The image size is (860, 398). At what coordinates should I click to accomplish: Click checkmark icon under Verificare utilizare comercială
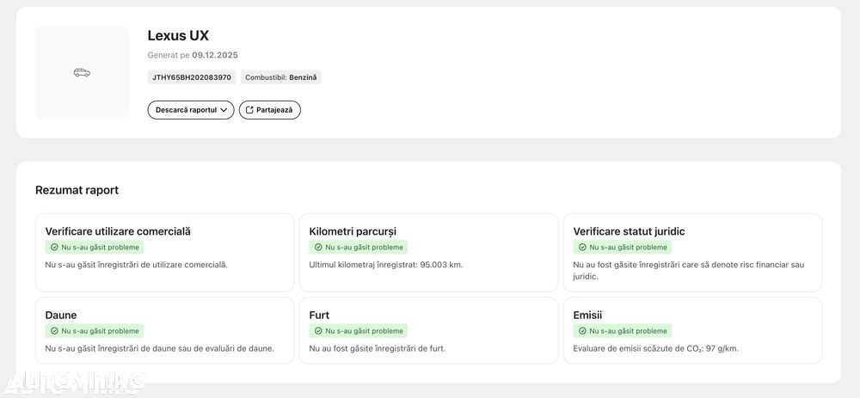tap(54, 248)
